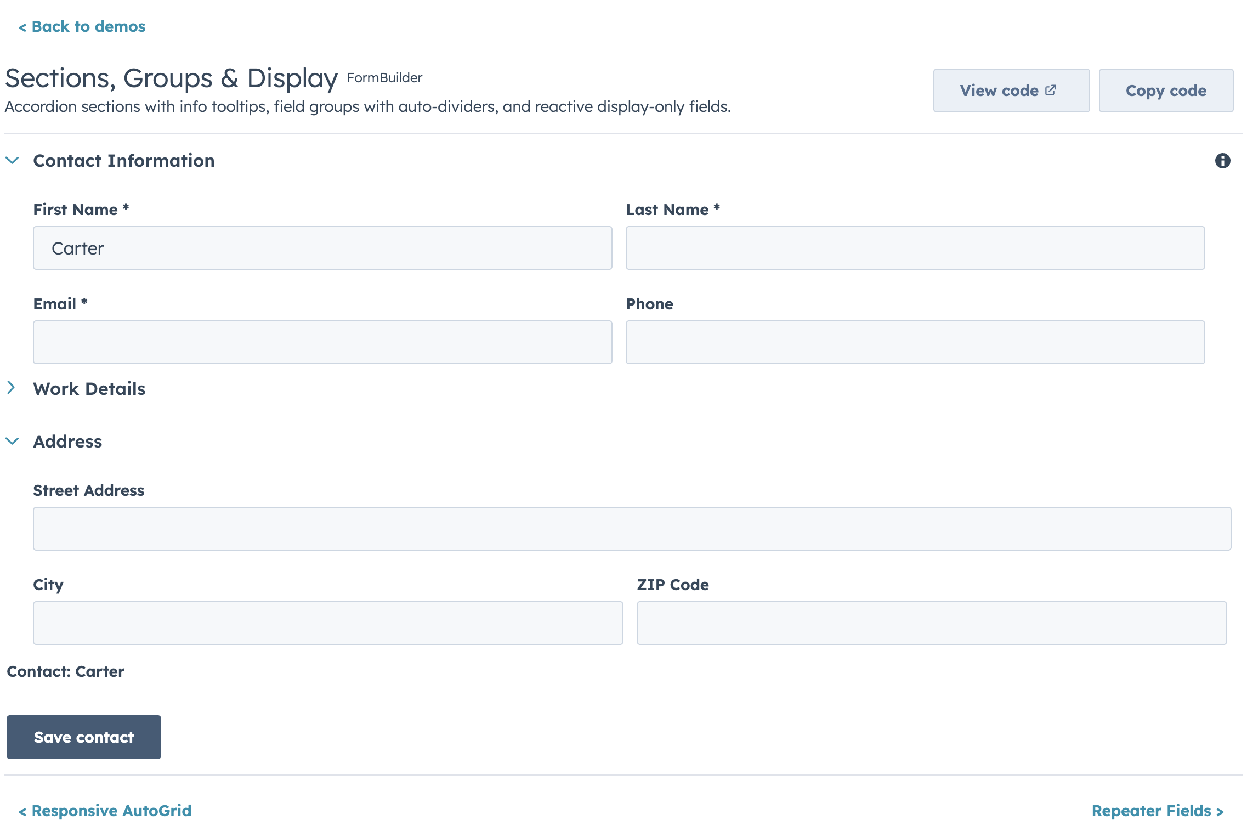The image size is (1247, 837).
Task: Collapse the Contact Information section chevron
Action: point(12,160)
